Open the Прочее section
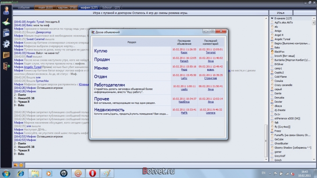The height and width of the screenshot is (178, 317). pos(101,99)
